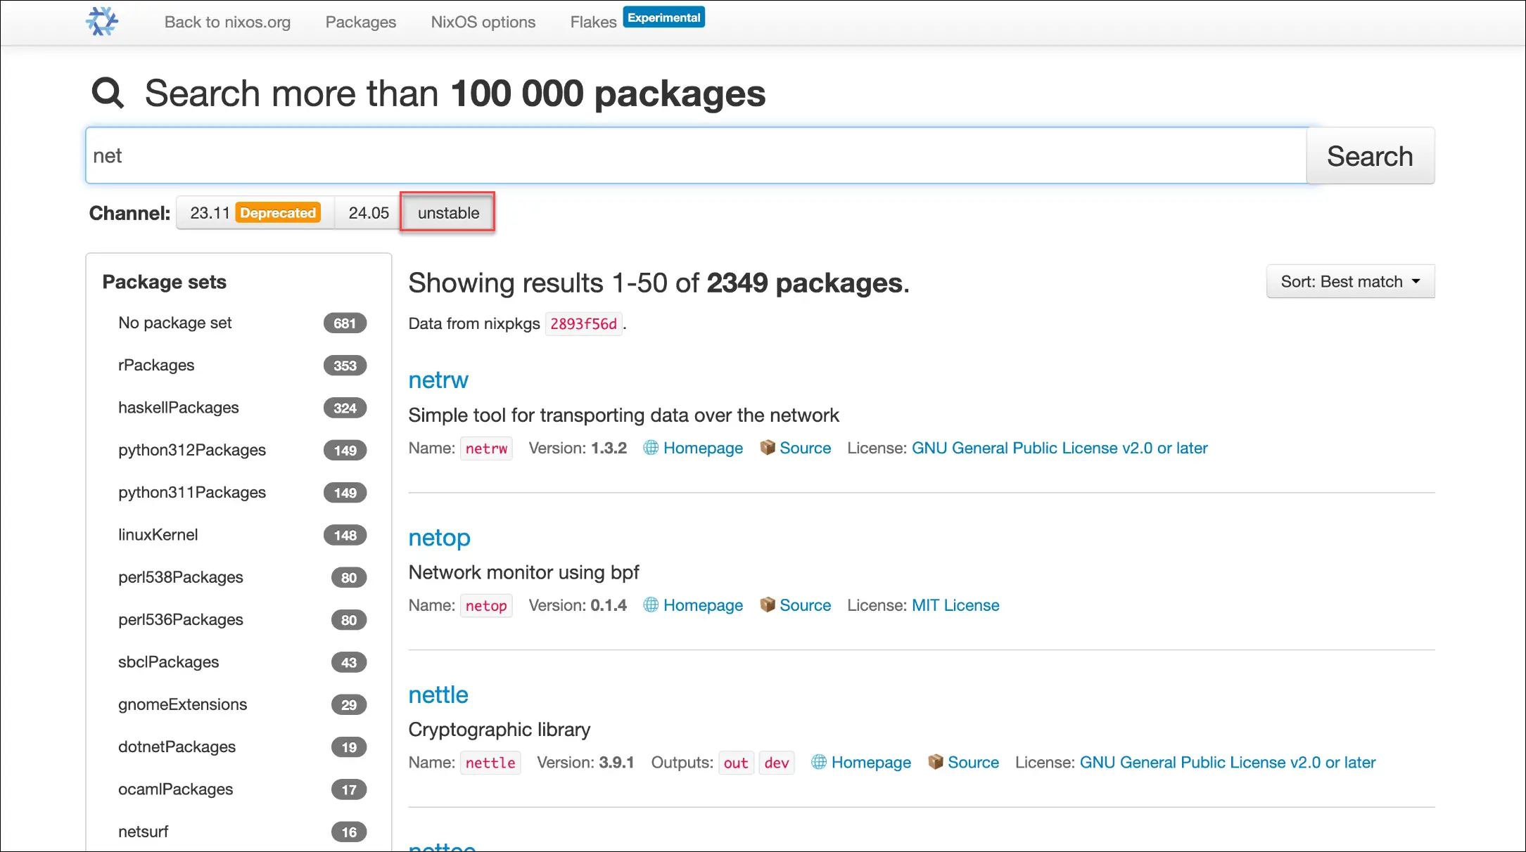Click the 353 count badge

345,366
